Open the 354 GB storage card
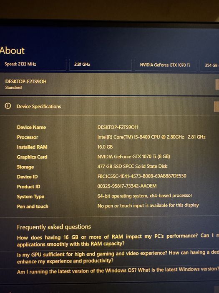 point(209,66)
